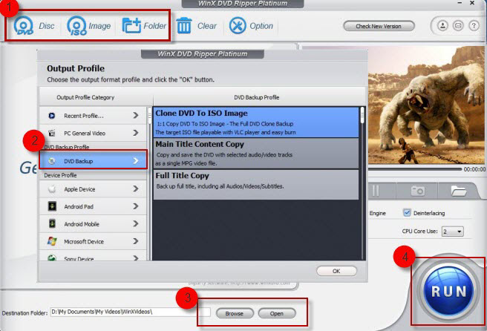The width and height of the screenshot is (487, 331).
Task: Click the OK button
Action: (336, 271)
